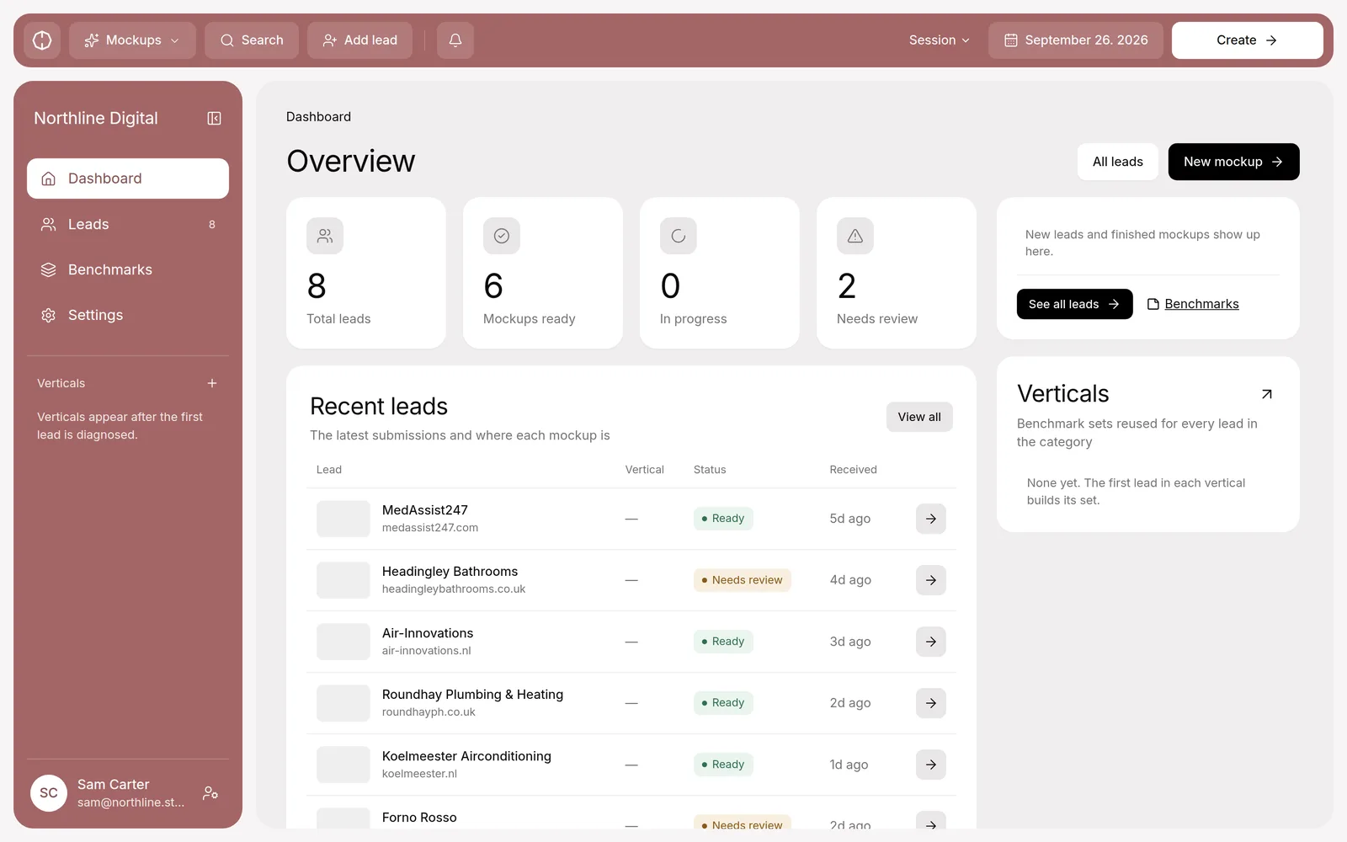Click the Mockups ready checkmark icon
This screenshot has width=1347, height=842.
(x=502, y=237)
